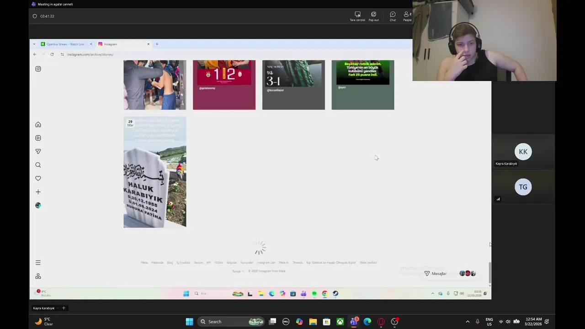Click the Meta footer link
585x329 pixels.
[144, 263]
